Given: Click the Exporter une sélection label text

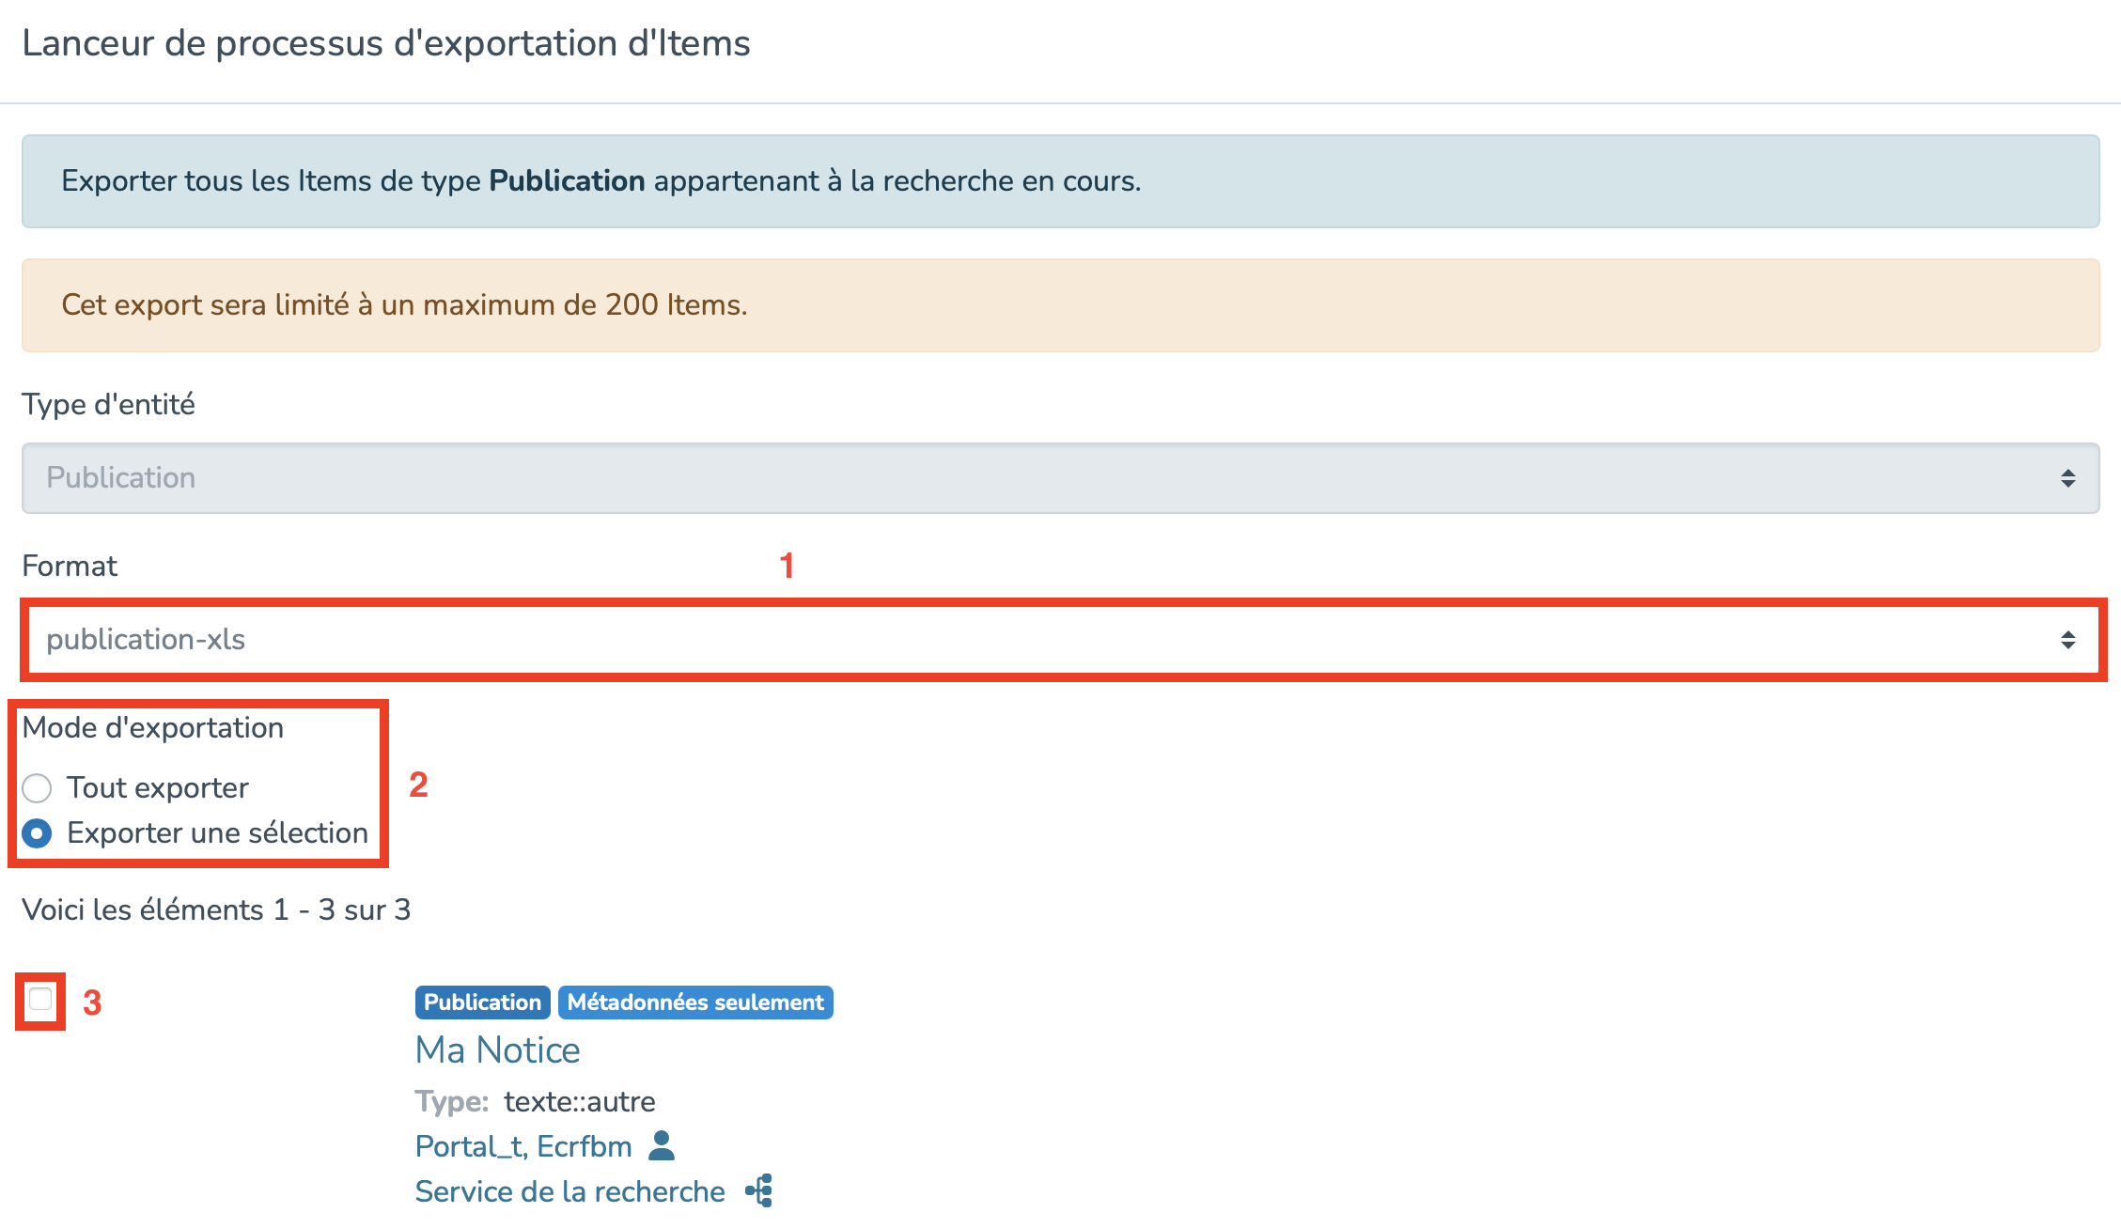Looking at the screenshot, I should (217, 833).
